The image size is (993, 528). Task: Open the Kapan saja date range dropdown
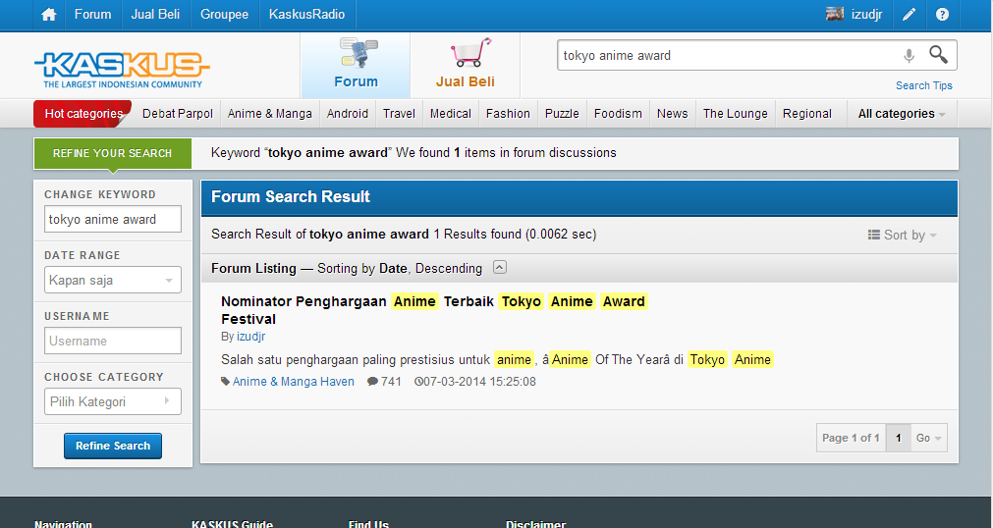pos(113,280)
